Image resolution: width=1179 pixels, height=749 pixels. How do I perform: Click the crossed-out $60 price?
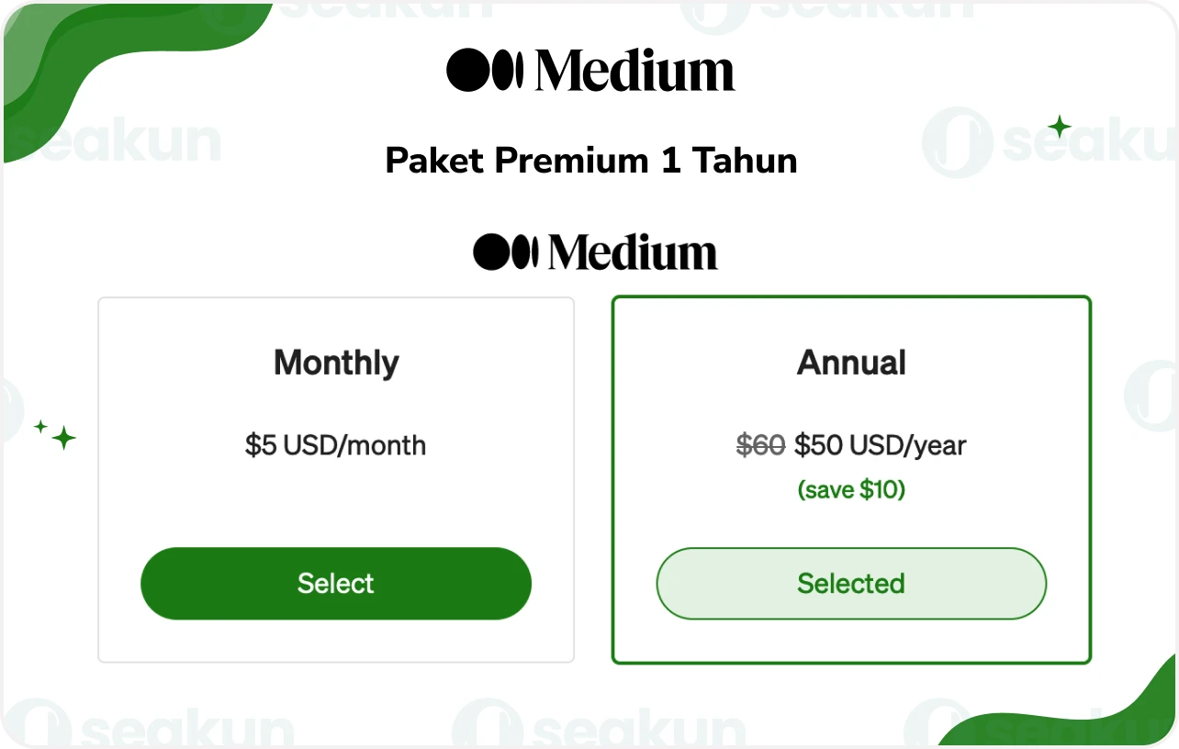click(760, 445)
